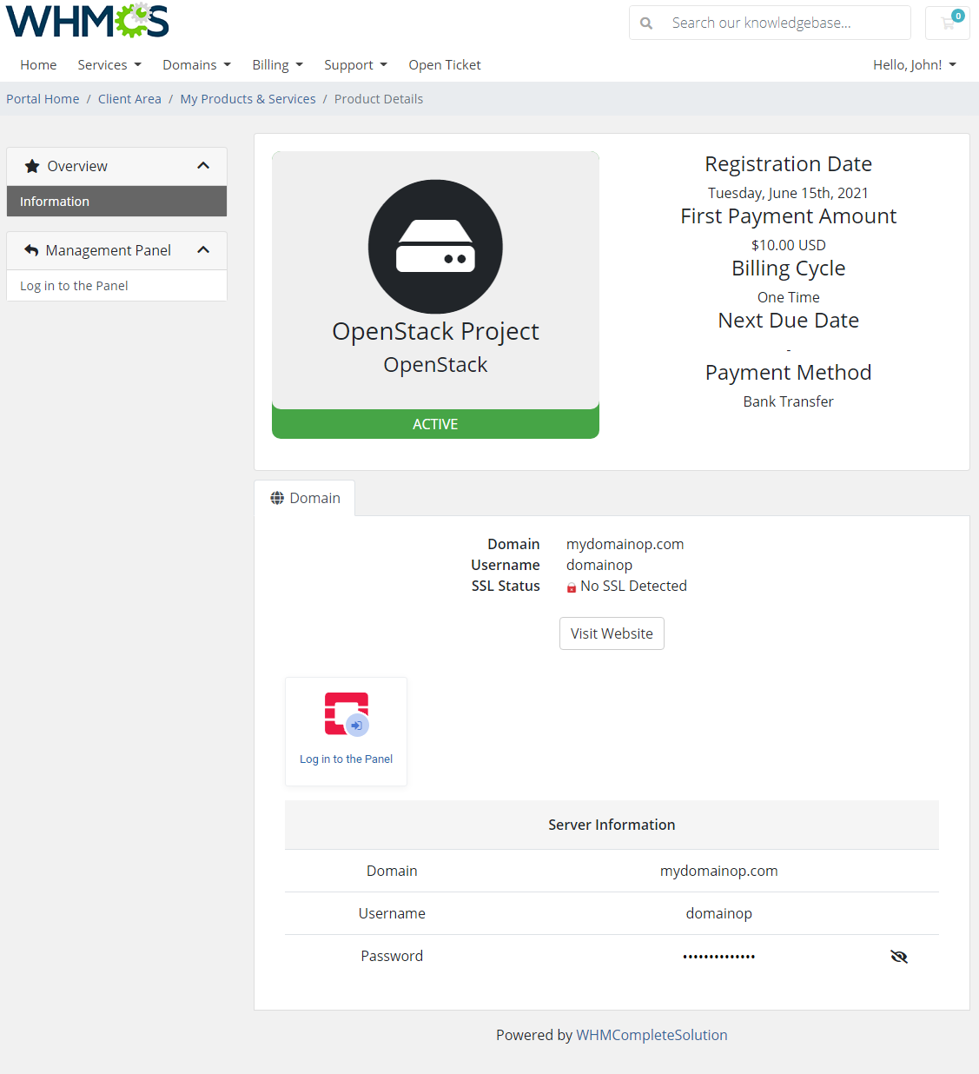The height and width of the screenshot is (1074, 979).
Task: Click the Management Panel arrow icon
Action: 31,250
